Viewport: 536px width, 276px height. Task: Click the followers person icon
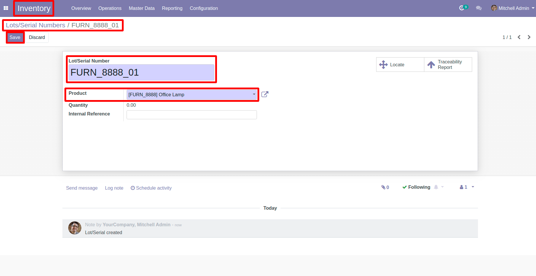tap(462, 187)
